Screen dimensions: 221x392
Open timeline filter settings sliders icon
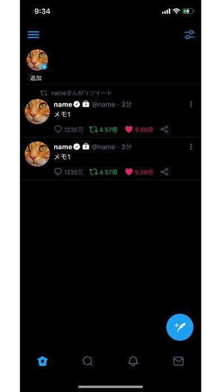tap(189, 35)
